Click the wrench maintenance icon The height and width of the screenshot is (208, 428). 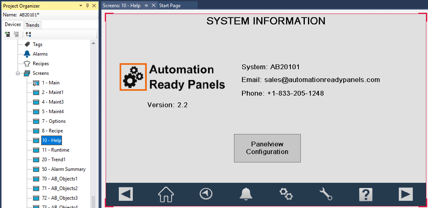pyautogui.click(x=326, y=194)
